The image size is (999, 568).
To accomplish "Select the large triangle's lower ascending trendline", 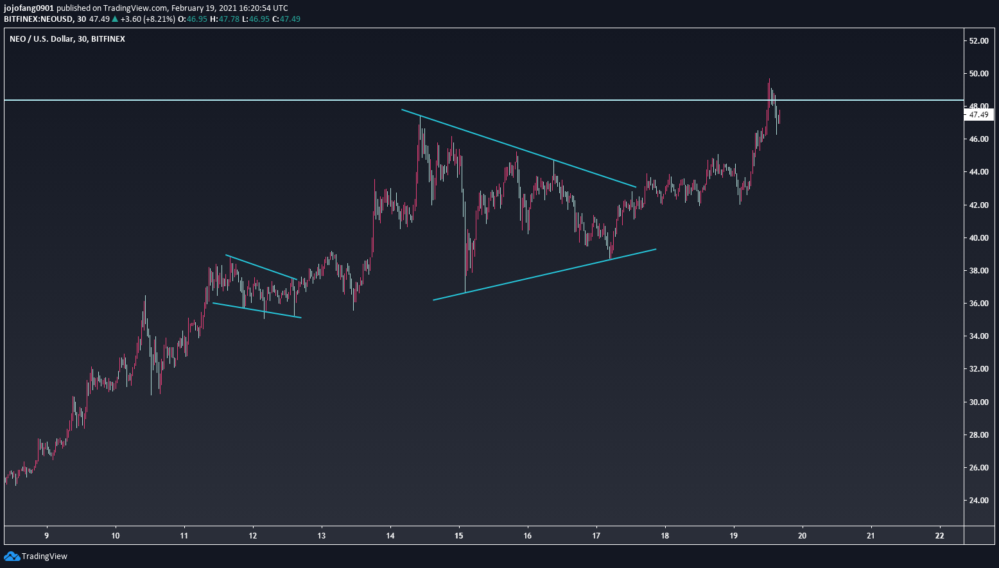I will coord(544,274).
